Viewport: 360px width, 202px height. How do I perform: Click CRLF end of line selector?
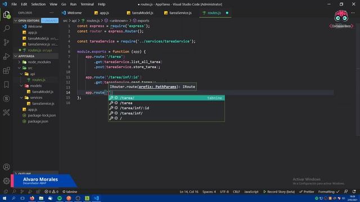point(236,192)
